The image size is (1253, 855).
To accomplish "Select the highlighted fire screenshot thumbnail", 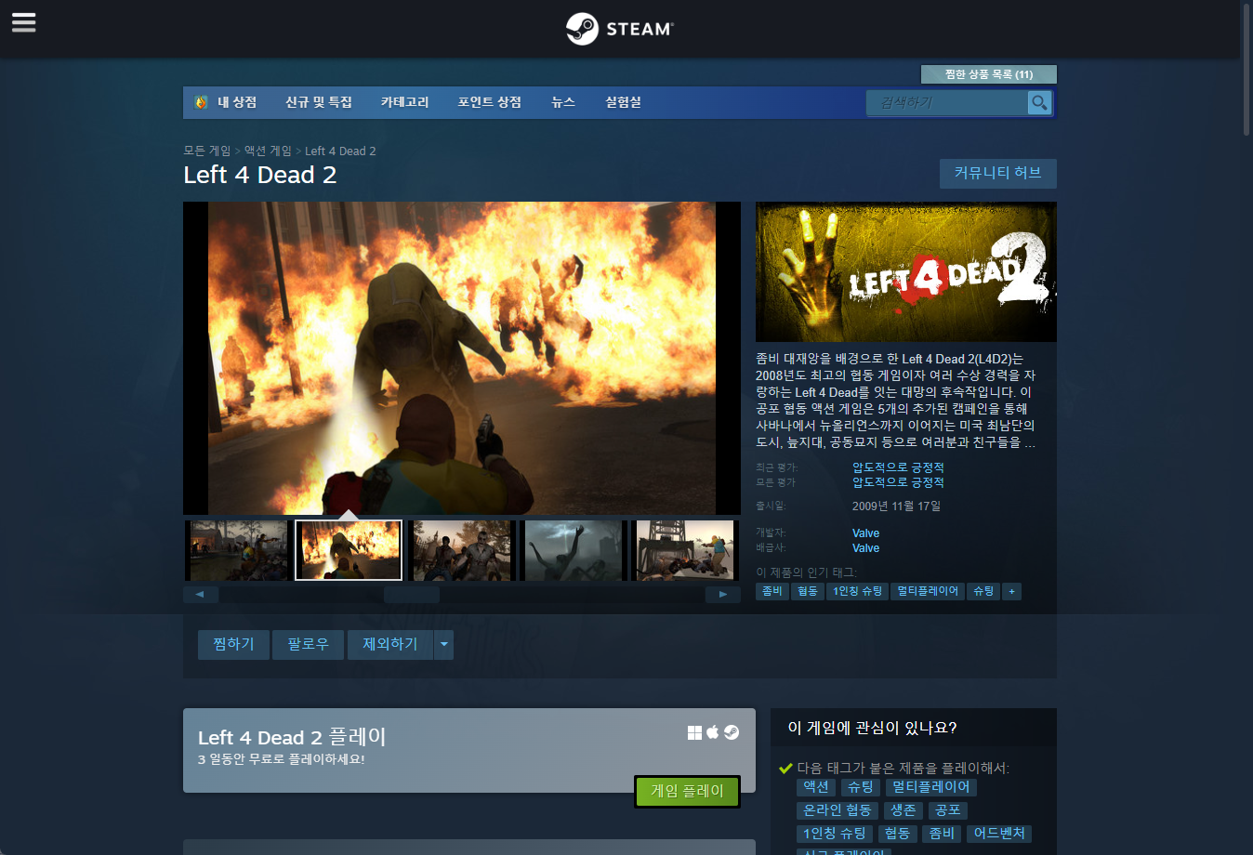I will (x=349, y=550).
